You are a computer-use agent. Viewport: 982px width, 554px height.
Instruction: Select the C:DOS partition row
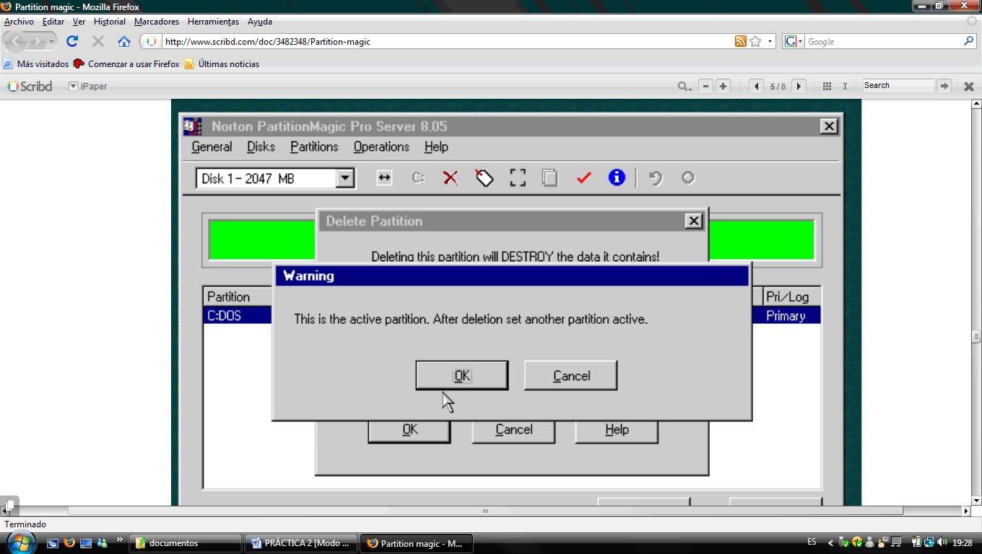[x=512, y=316]
